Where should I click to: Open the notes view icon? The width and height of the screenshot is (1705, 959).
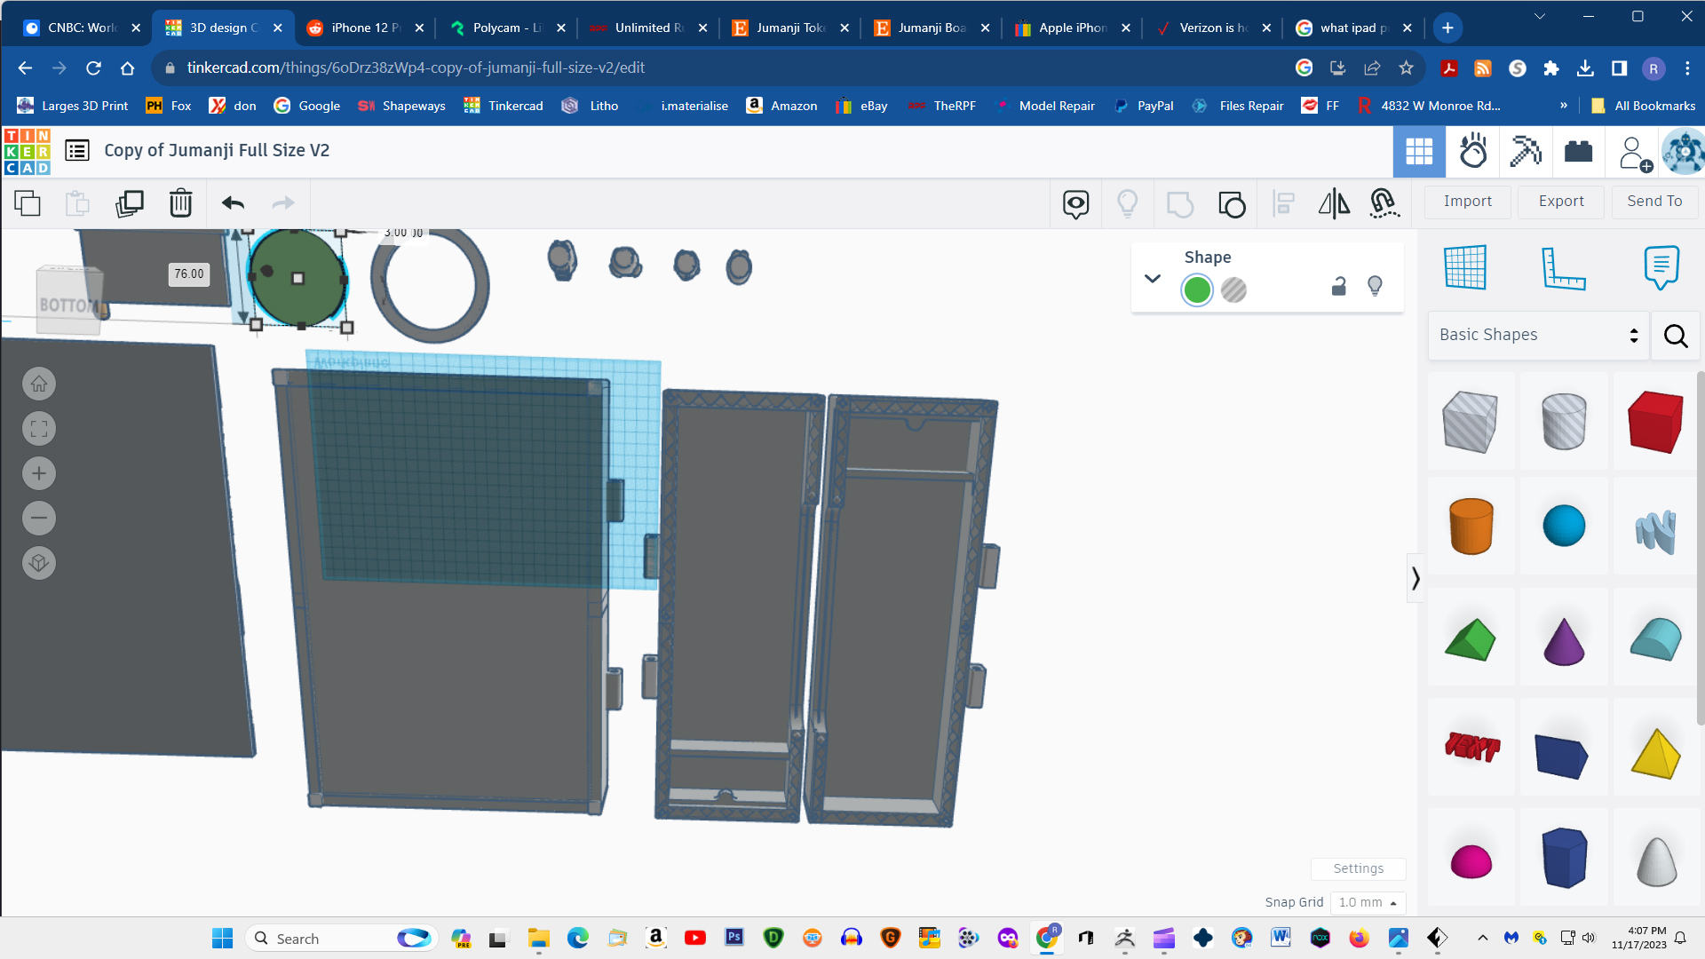[x=1075, y=204]
